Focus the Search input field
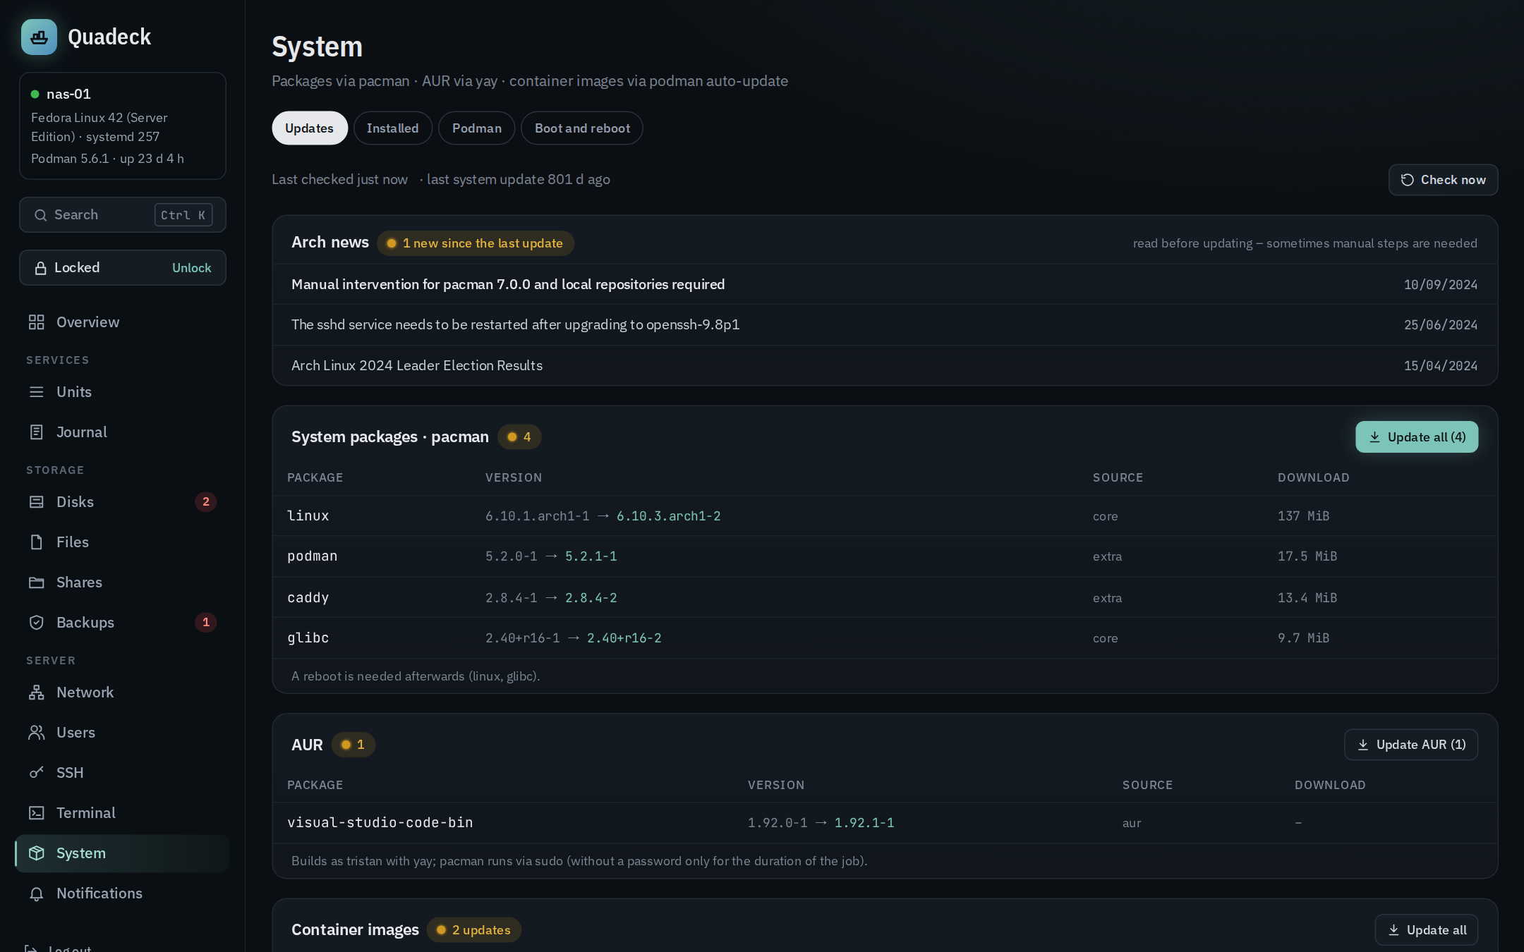This screenshot has width=1524, height=952. point(123,215)
